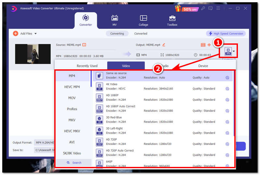Switch to the Recently Used tab
260x175 pixels.
(87, 66)
